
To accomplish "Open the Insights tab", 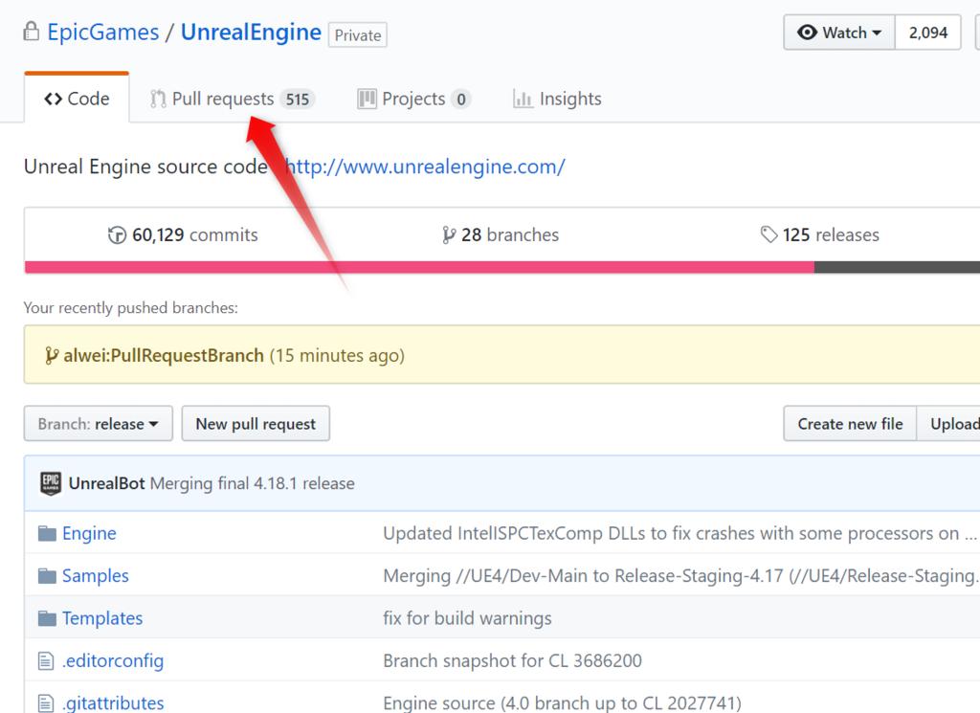I will [x=557, y=99].
